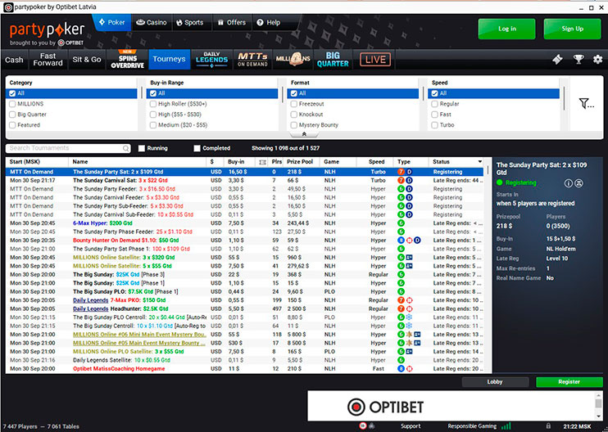Open MILLIONS lobby tab
This screenshot has width=608, height=432.
pos(293,59)
